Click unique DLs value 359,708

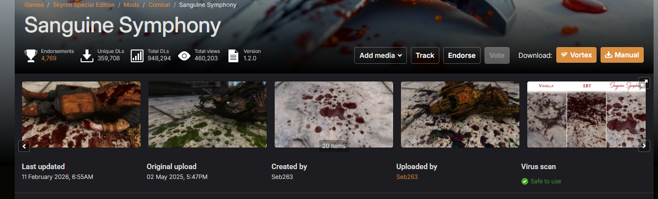pos(109,58)
